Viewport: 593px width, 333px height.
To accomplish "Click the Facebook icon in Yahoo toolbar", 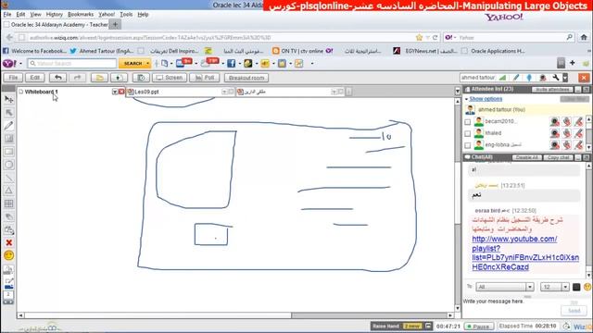I will click(231, 64).
